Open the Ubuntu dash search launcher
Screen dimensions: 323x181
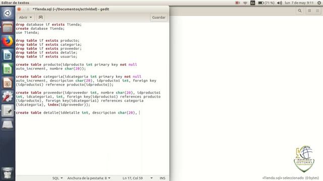8,14
